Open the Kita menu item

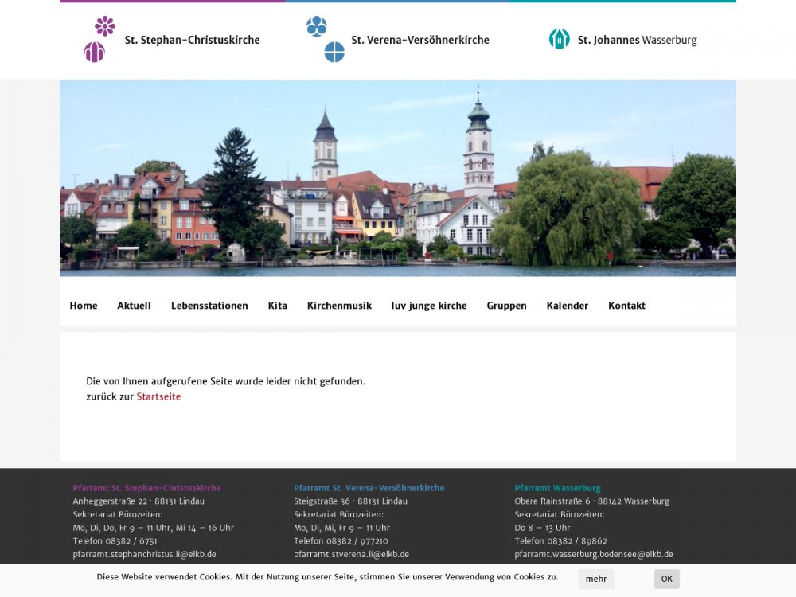tap(277, 306)
